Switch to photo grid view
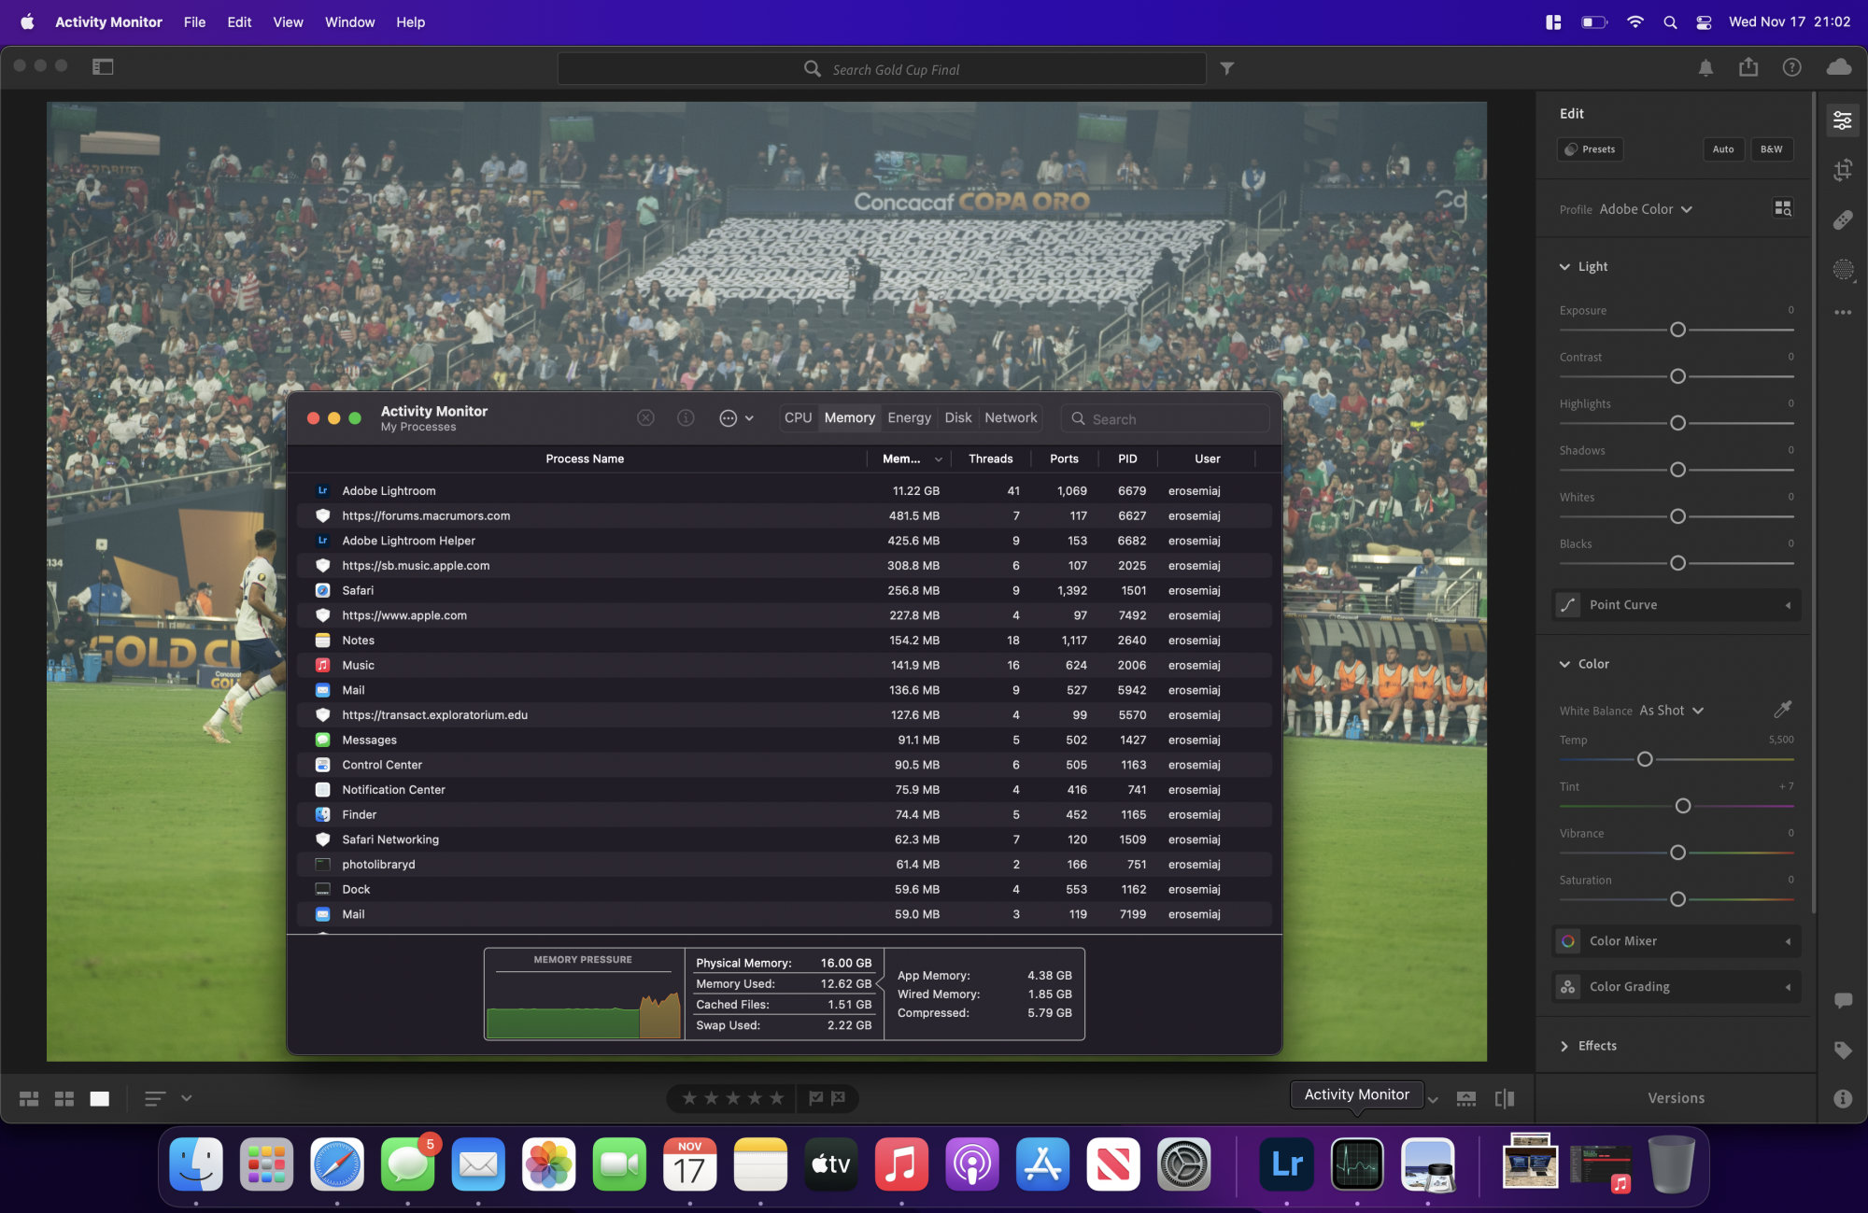The image size is (1868, 1213). coord(29,1099)
